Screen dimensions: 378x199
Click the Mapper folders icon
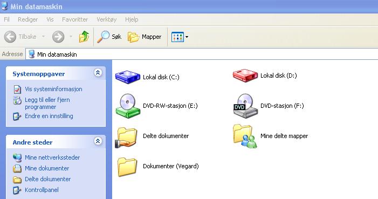[133, 37]
